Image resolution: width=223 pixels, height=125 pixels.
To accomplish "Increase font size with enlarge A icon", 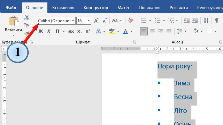I will pos(96,21).
